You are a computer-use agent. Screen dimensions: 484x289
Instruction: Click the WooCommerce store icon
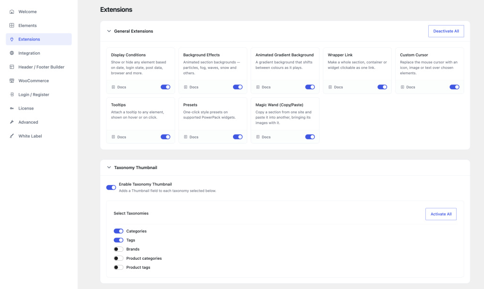pos(12,81)
